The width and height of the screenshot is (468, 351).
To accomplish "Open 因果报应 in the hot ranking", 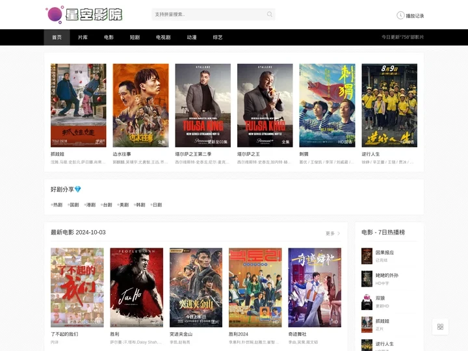I will pyautogui.click(x=385, y=252).
